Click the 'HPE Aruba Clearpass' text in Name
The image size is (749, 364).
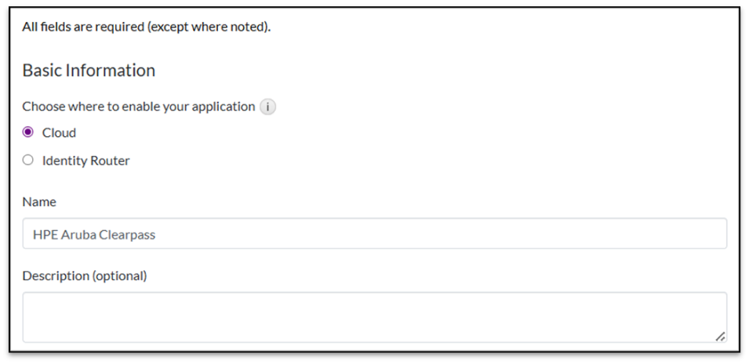point(94,234)
